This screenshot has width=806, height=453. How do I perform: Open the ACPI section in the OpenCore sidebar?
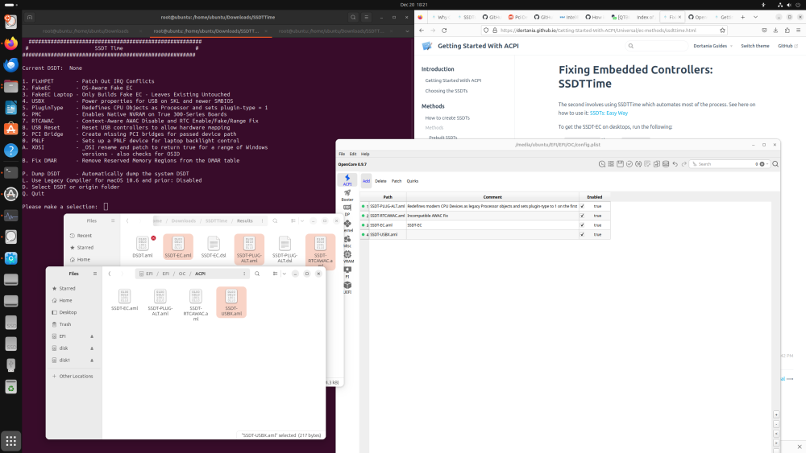pos(347,179)
